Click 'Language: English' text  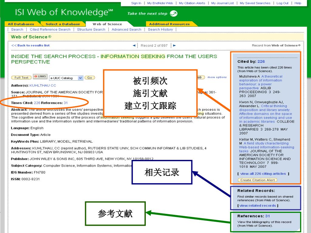(27, 128)
